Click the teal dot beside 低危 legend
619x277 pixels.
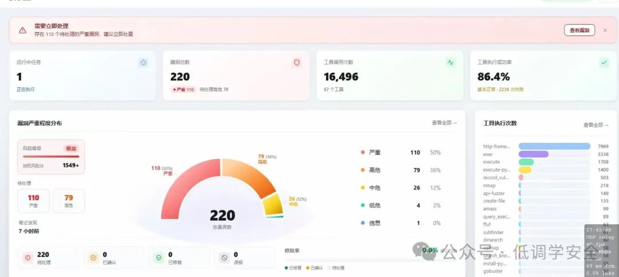363,205
